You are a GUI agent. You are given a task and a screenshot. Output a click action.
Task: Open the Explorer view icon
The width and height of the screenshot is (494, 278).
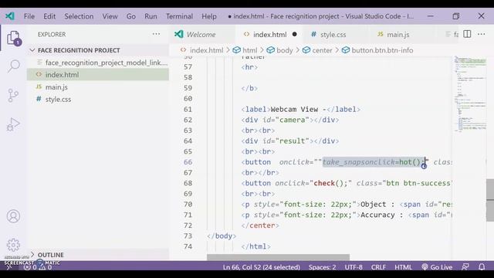[14, 38]
